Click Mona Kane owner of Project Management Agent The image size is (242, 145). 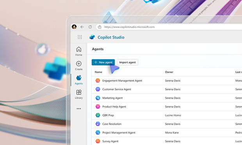(172, 133)
